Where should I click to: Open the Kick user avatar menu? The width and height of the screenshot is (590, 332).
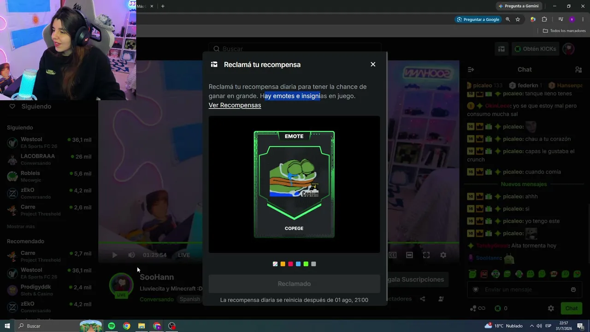[568, 49]
